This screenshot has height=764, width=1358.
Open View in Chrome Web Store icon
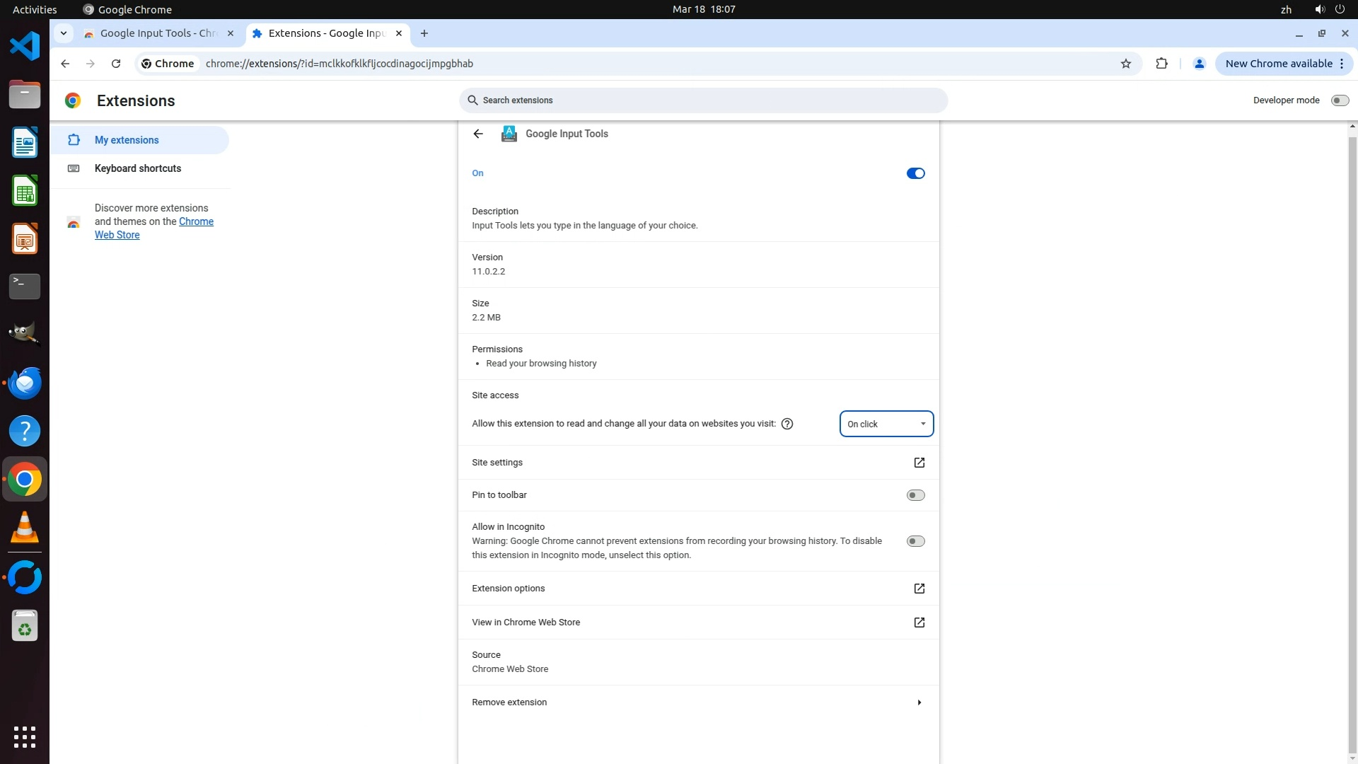click(919, 623)
